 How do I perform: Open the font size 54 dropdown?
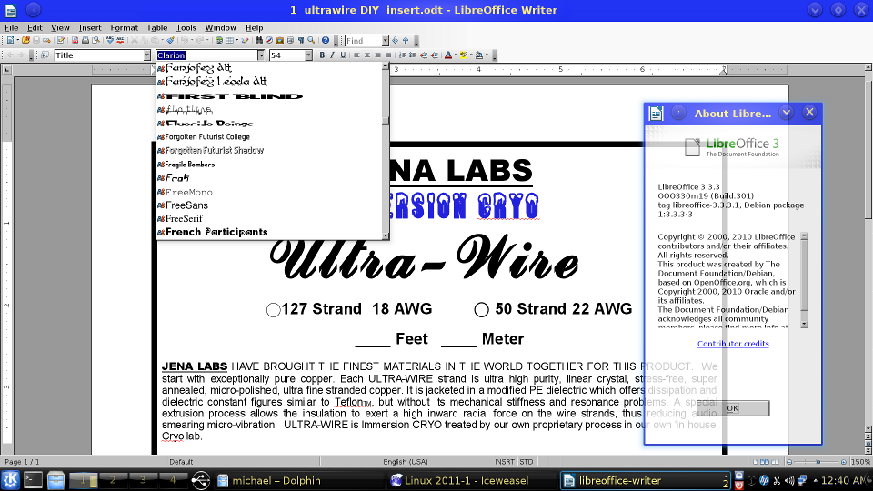(308, 55)
